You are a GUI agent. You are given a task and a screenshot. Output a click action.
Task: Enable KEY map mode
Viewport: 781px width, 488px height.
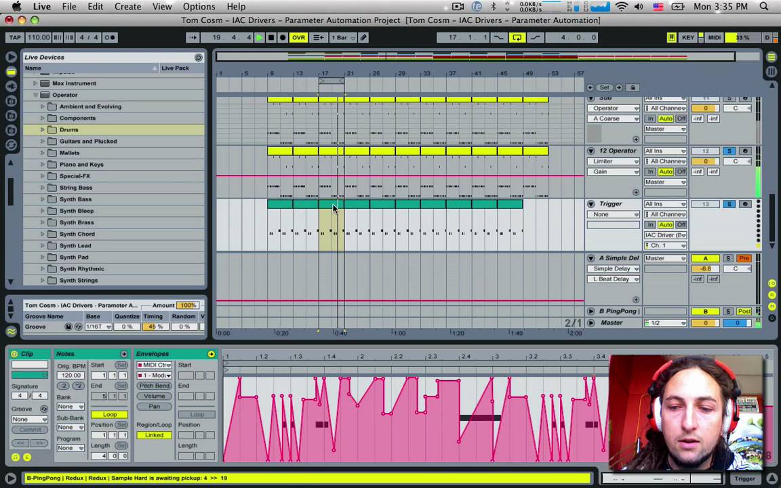pos(688,37)
